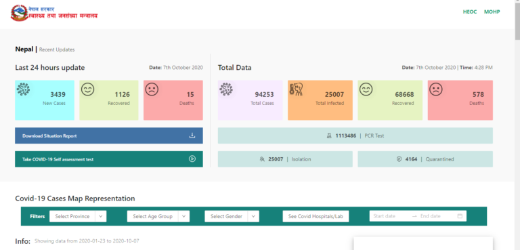Click the 'Time: 4:28 PM' text
This screenshot has width=520, height=250.
[x=476, y=67]
